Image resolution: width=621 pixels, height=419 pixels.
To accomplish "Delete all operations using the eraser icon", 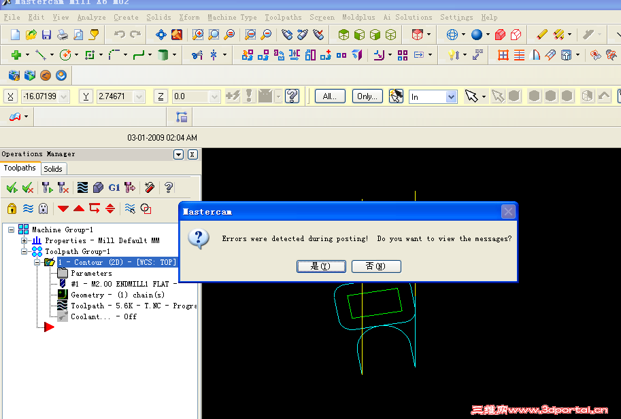I will [149, 187].
